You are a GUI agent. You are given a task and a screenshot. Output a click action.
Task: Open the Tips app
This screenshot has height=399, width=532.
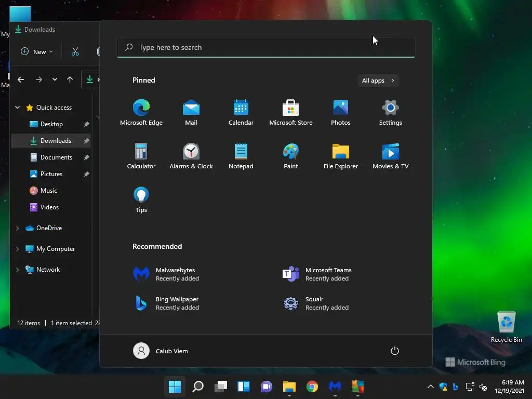[x=141, y=200]
